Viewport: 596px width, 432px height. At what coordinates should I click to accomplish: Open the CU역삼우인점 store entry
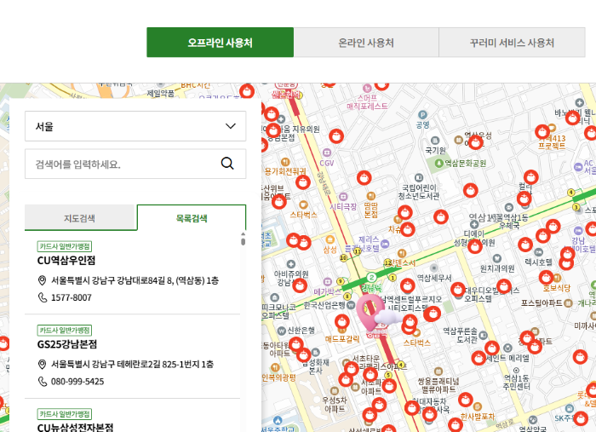(x=66, y=261)
